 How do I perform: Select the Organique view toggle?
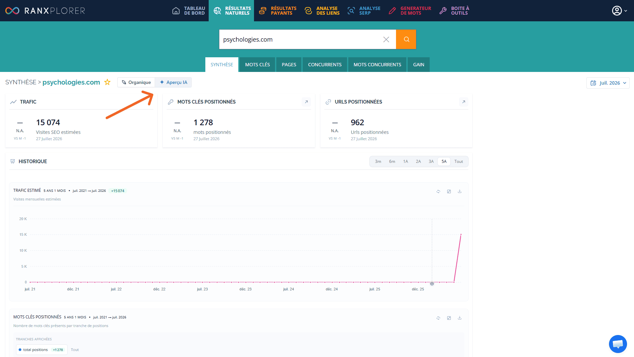[x=136, y=82]
